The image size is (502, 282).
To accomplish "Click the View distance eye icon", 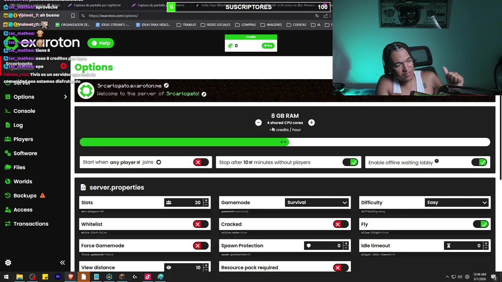I will pyautogui.click(x=169, y=268).
